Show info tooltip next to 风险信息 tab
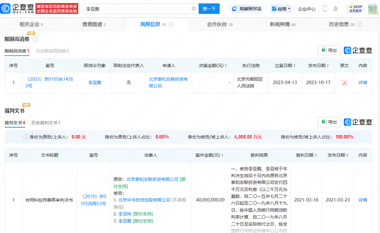The image size is (380, 233). pyautogui.click(x=171, y=24)
